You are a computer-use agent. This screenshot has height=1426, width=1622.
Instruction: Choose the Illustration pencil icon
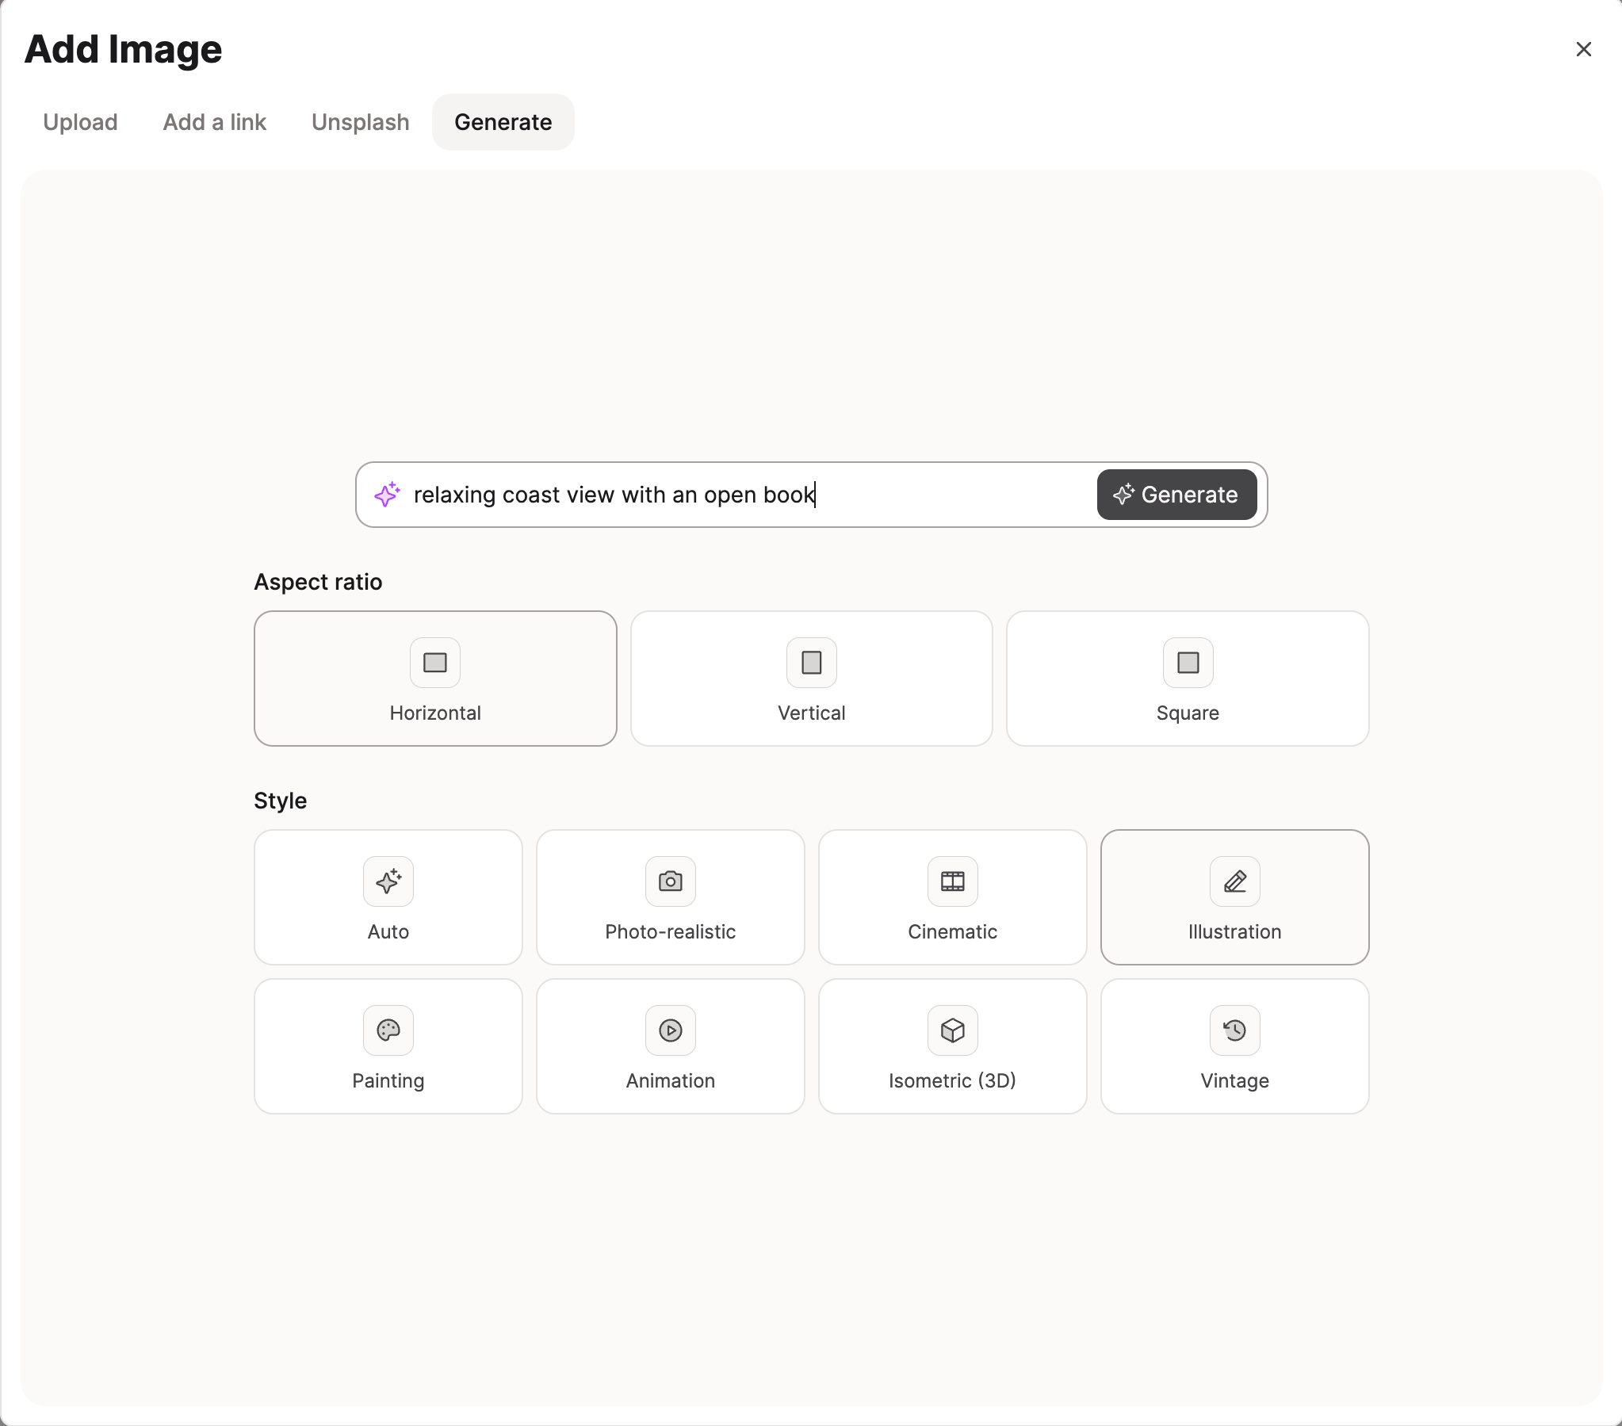point(1235,881)
